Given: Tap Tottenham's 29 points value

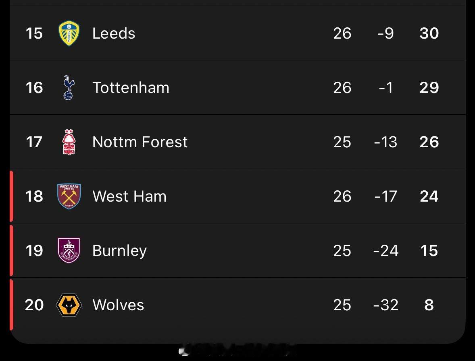Looking at the screenshot, I should 429,88.
